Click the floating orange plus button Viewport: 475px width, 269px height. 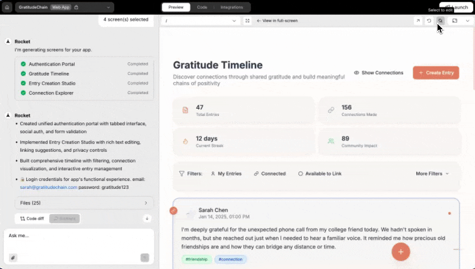tap(401, 252)
